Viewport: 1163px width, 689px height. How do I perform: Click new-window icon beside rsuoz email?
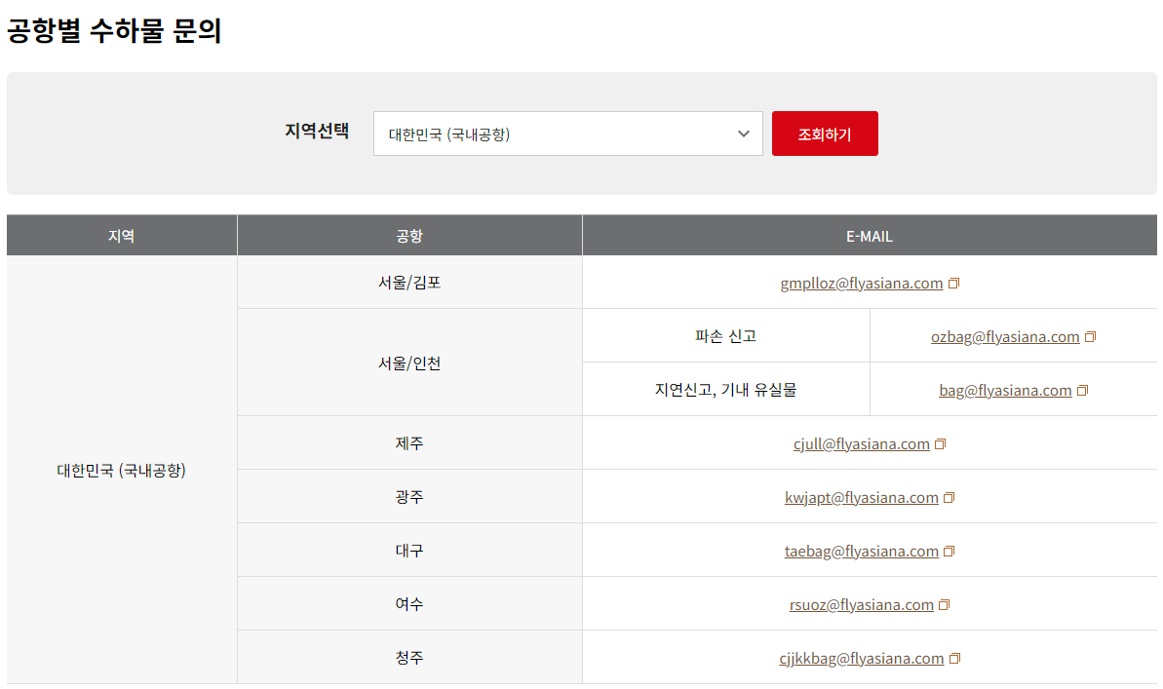[x=945, y=604]
